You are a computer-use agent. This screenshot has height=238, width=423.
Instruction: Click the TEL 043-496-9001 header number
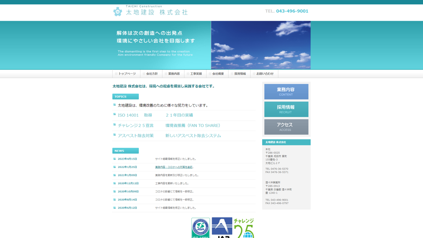click(287, 11)
